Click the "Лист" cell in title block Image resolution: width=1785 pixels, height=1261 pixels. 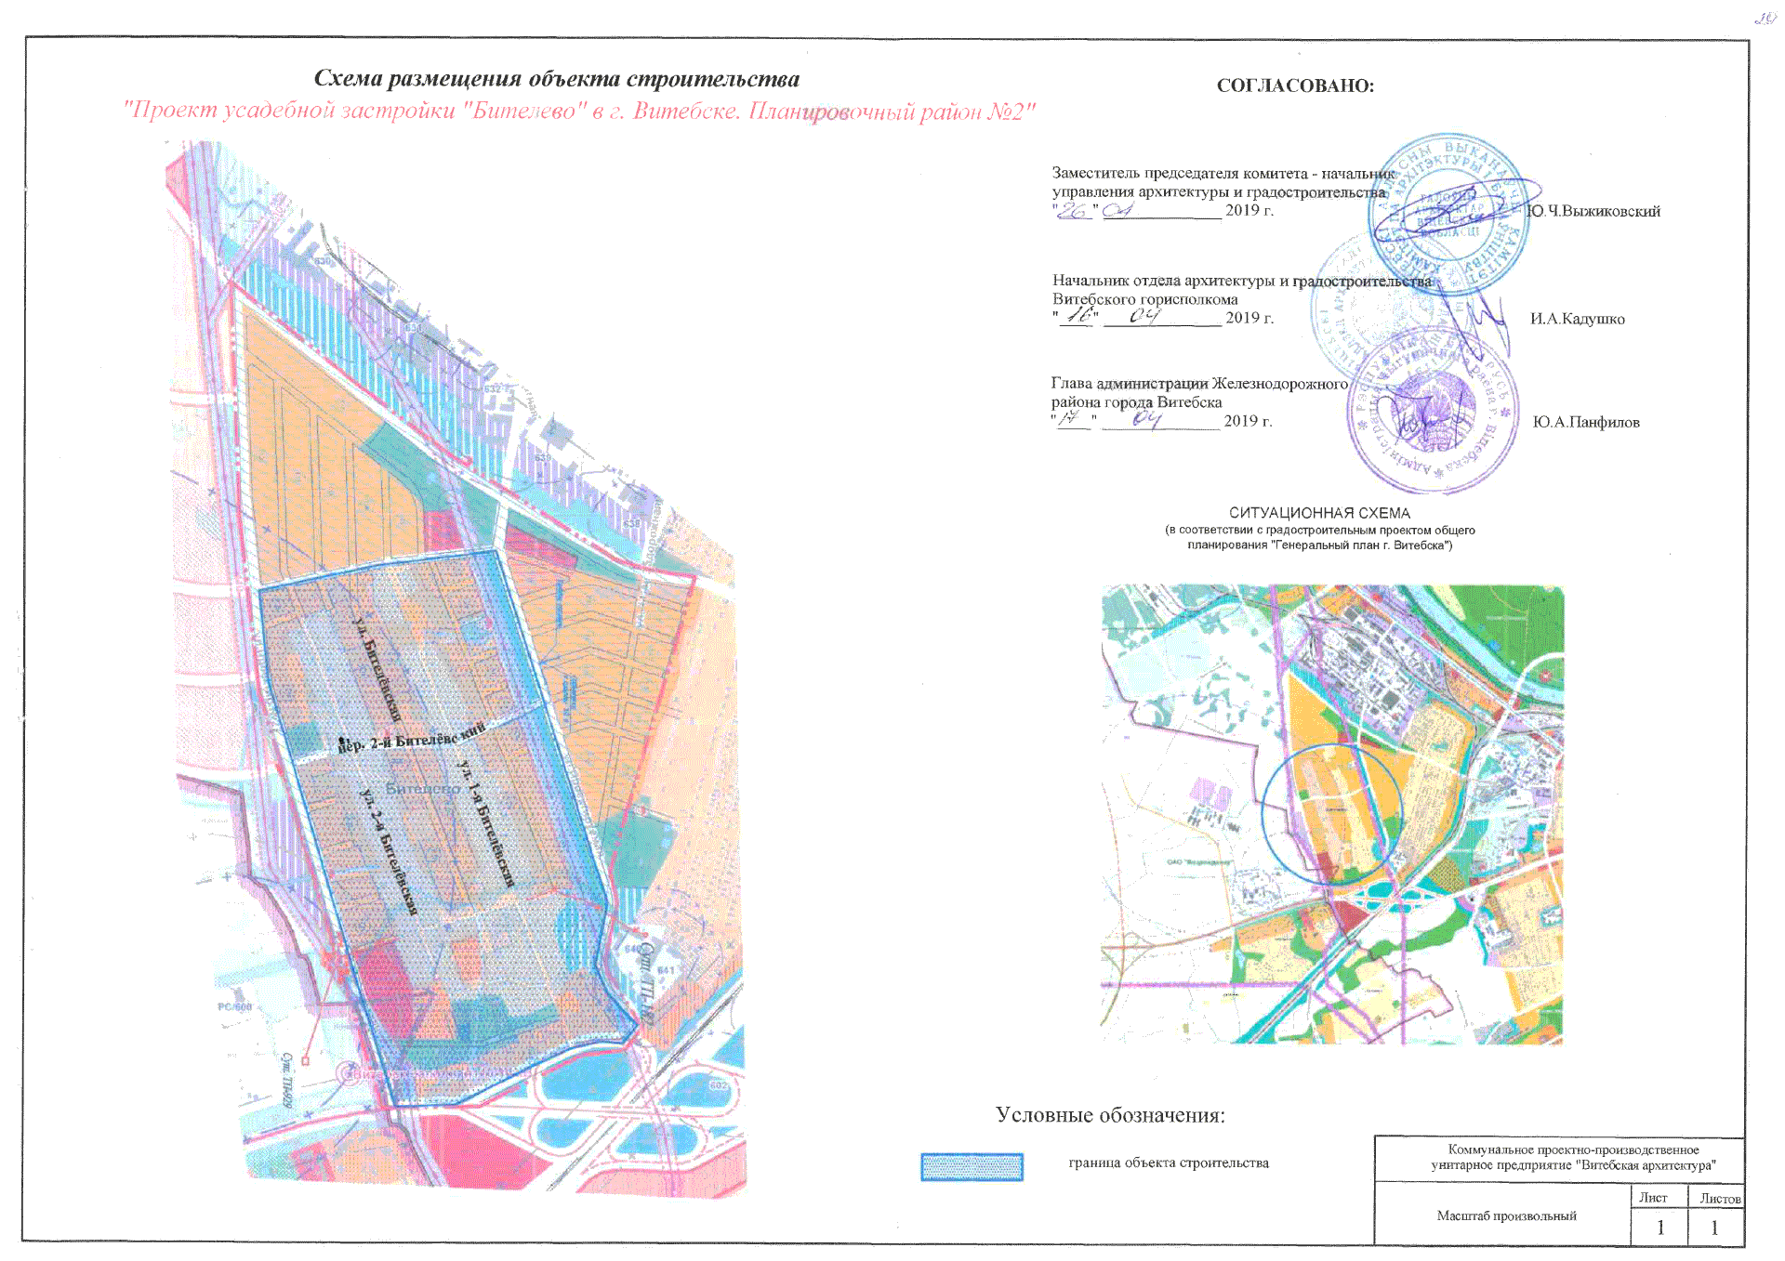(1659, 1197)
